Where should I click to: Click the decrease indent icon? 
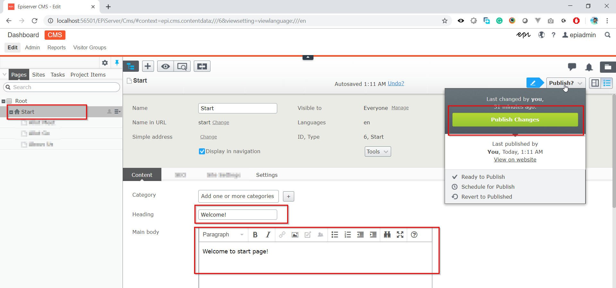(360, 235)
